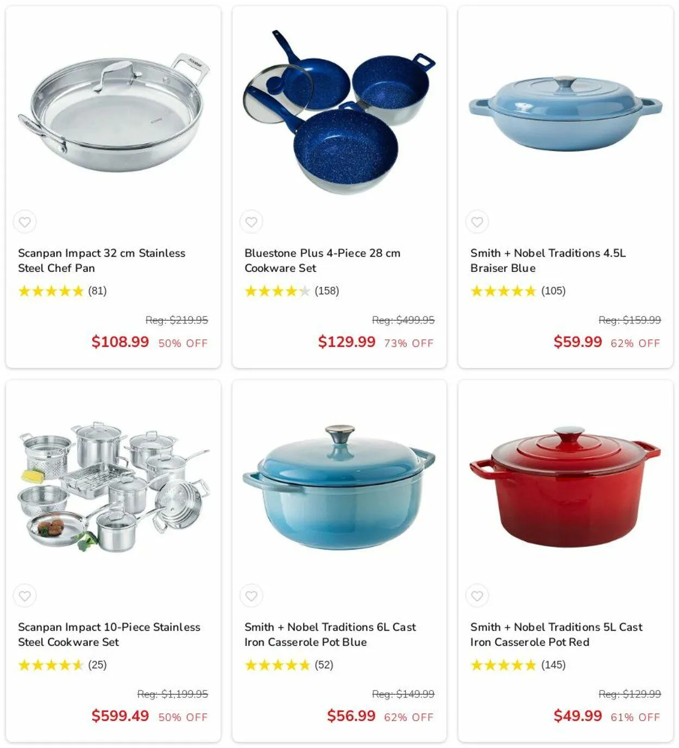Open Bluestone Plus 4-Piece 28 cm Cookware Set link
679x748 pixels.
click(x=322, y=260)
